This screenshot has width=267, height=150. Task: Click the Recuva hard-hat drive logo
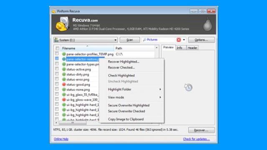point(63,24)
